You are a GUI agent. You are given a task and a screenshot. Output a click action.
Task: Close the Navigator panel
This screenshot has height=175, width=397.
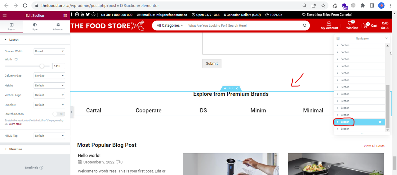click(386, 38)
